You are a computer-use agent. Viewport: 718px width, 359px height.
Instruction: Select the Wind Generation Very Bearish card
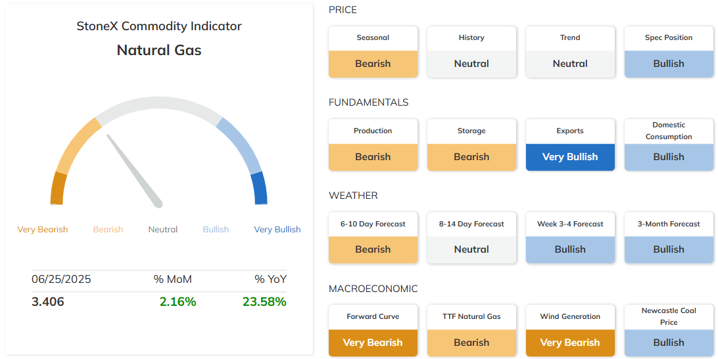tap(570, 331)
